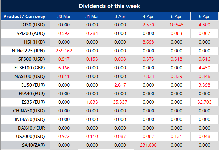
Task: Select the 'Product / Currency' column header
Action: (25, 16)
